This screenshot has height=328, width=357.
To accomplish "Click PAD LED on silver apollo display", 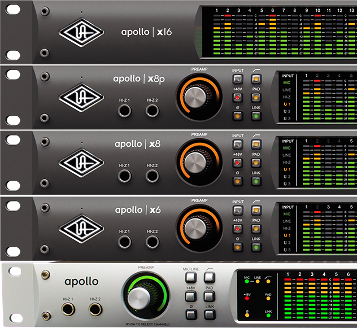I will point(268,298).
